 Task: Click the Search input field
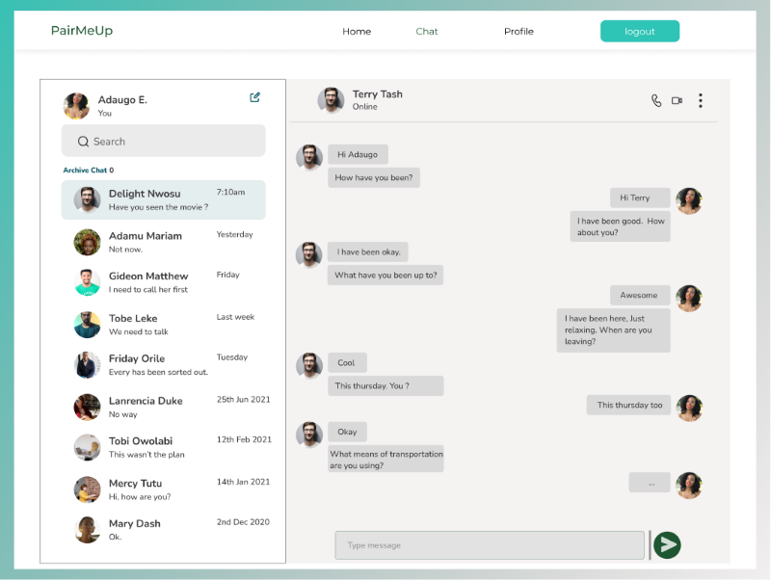[163, 141]
